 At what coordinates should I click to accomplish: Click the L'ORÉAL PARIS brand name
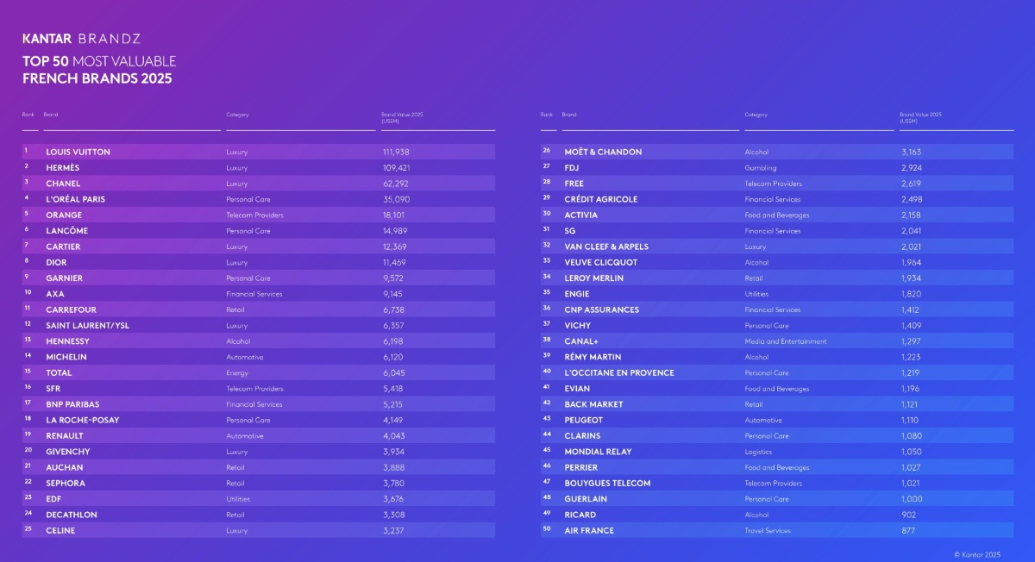click(x=75, y=199)
